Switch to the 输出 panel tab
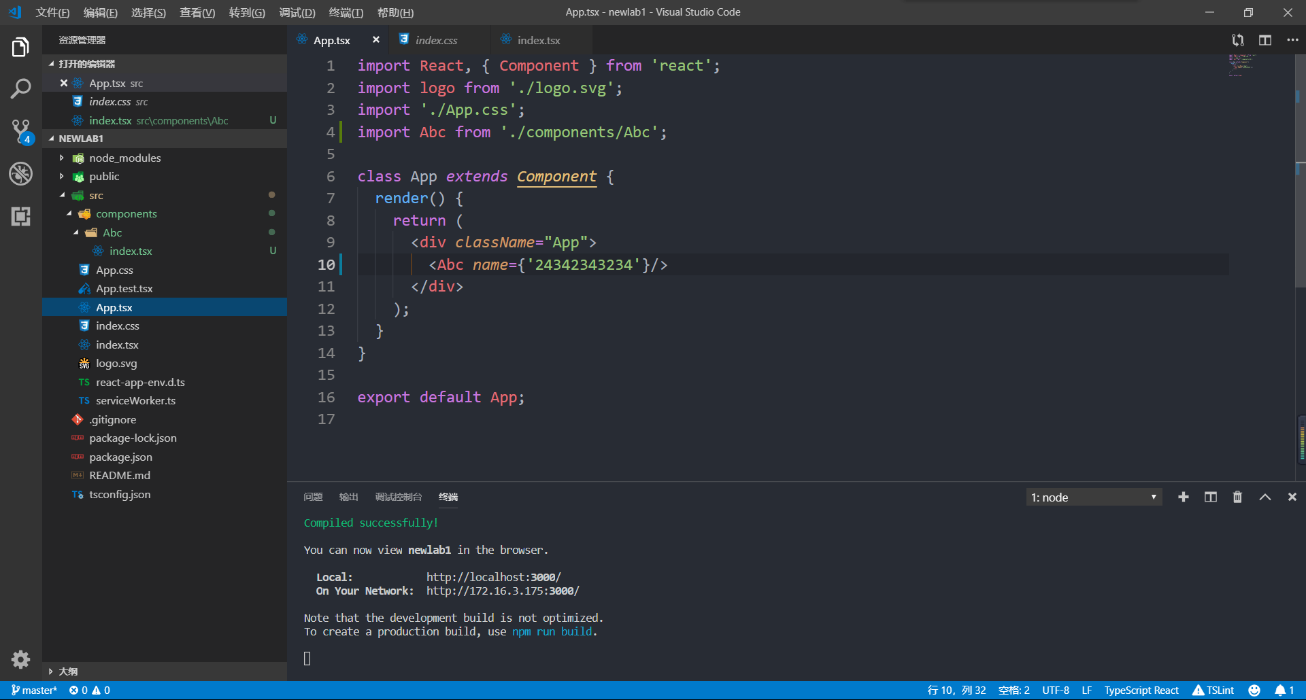The image size is (1306, 700). [348, 497]
